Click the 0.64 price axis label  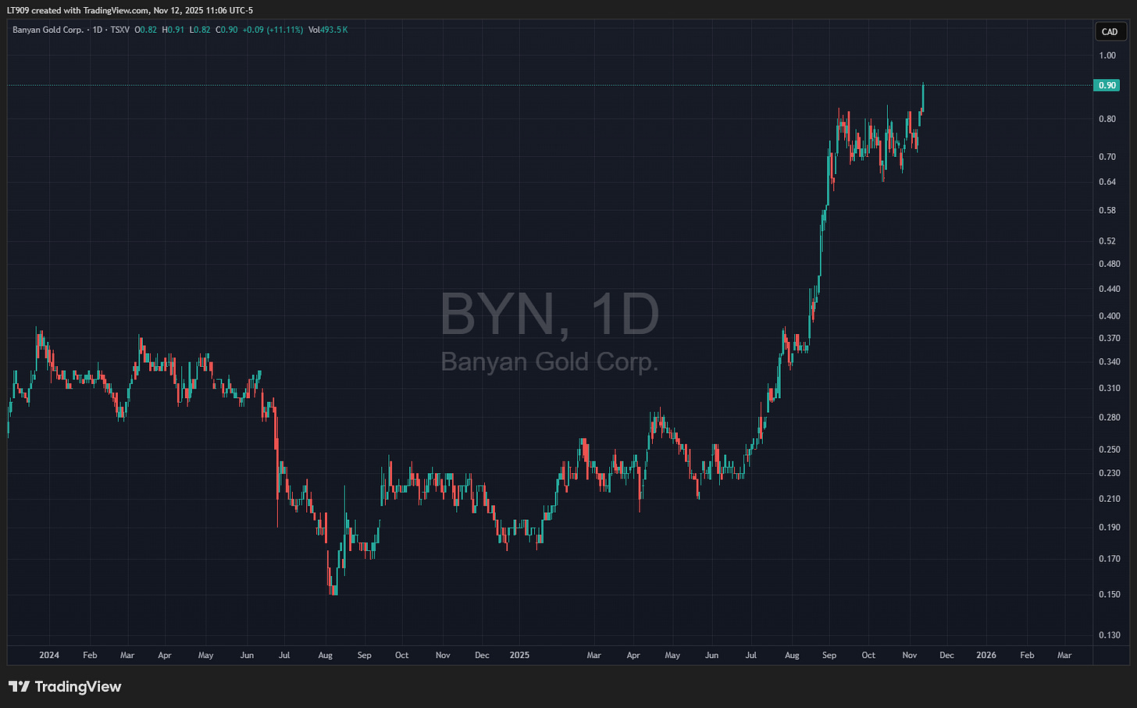click(1107, 182)
